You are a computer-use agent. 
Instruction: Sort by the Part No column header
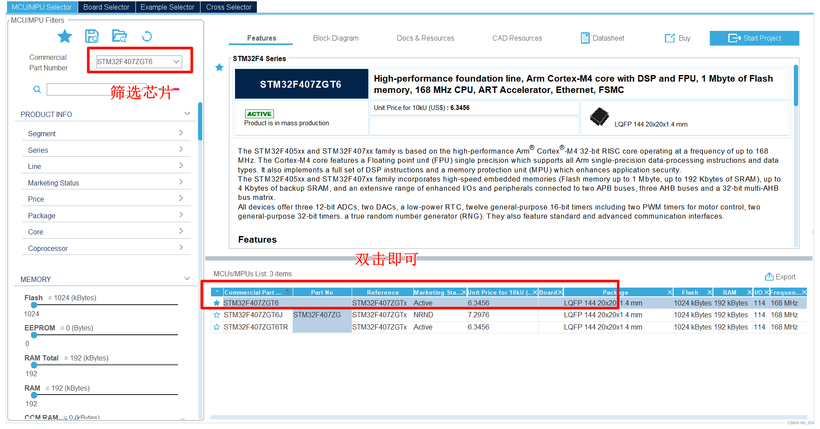(322, 292)
